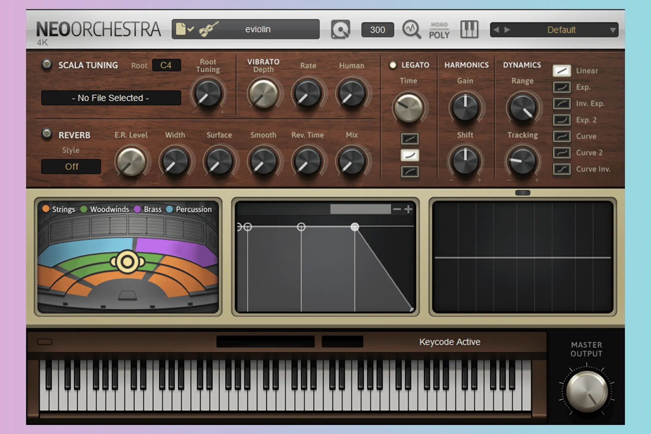Viewport: 651px width, 434px height.
Task: Open the waveform analyzer magnifier icon
Action: pyautogui.click(x=411, y=30)
